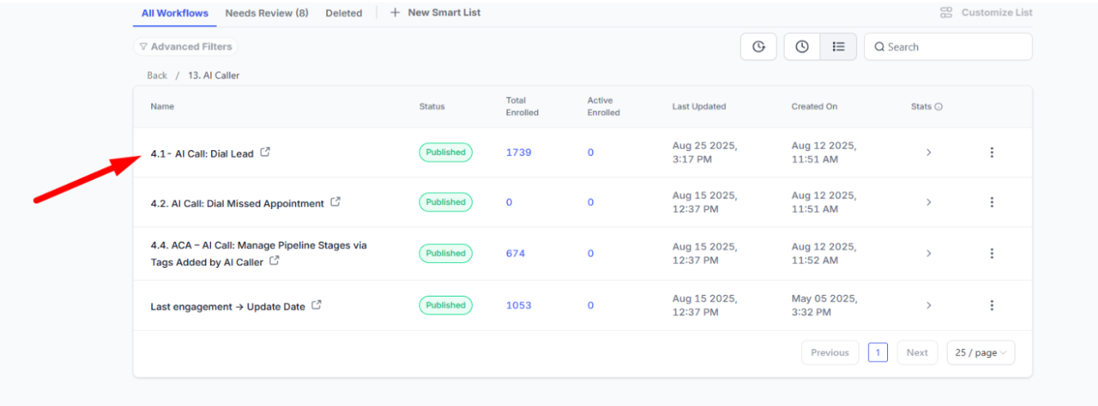Open 4.1 AI Call: Dial Lead in new tab icon
This screenshot has height=406, width=1098.
point(265,152)
